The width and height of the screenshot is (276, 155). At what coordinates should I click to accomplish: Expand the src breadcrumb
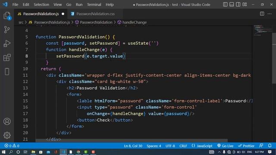coord(21,22)
